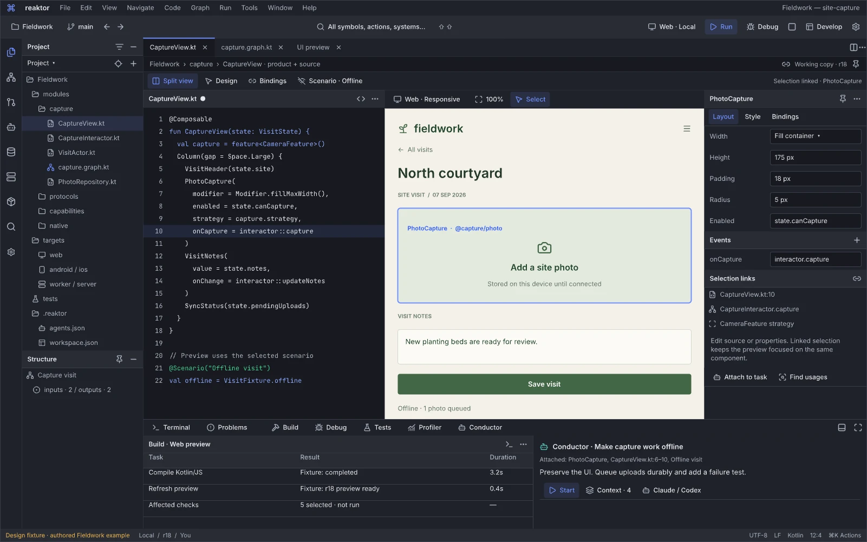The image size is (867, 542).
Task: Click the navigate back arrow
Action: (x=107, y=27)
